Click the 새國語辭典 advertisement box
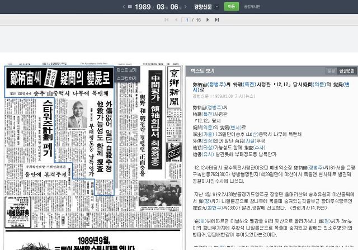 [x=18, y=212]
